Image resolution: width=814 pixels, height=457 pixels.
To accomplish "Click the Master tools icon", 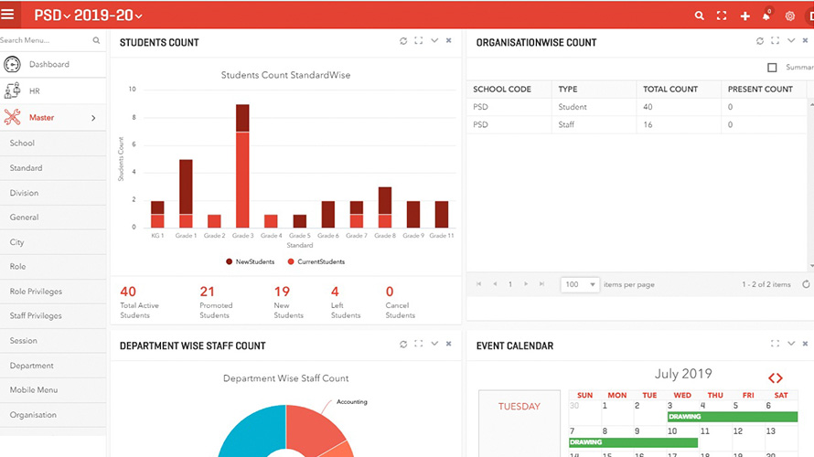I will click(12, 117).
